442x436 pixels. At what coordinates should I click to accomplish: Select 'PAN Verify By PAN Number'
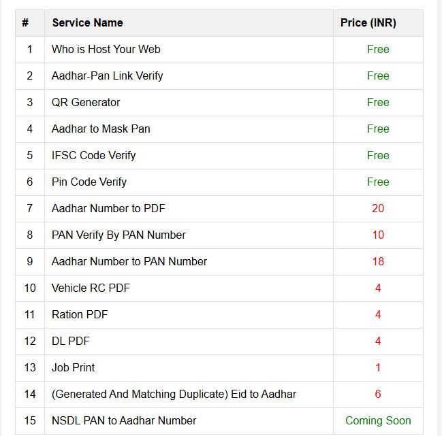(119, 235)
